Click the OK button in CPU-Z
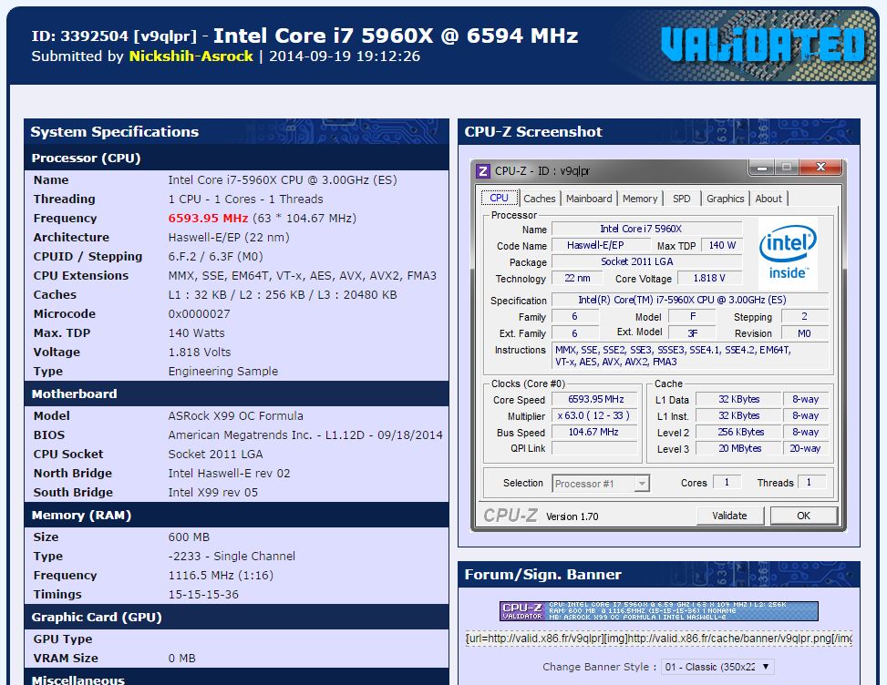 (x=802, y=516)
